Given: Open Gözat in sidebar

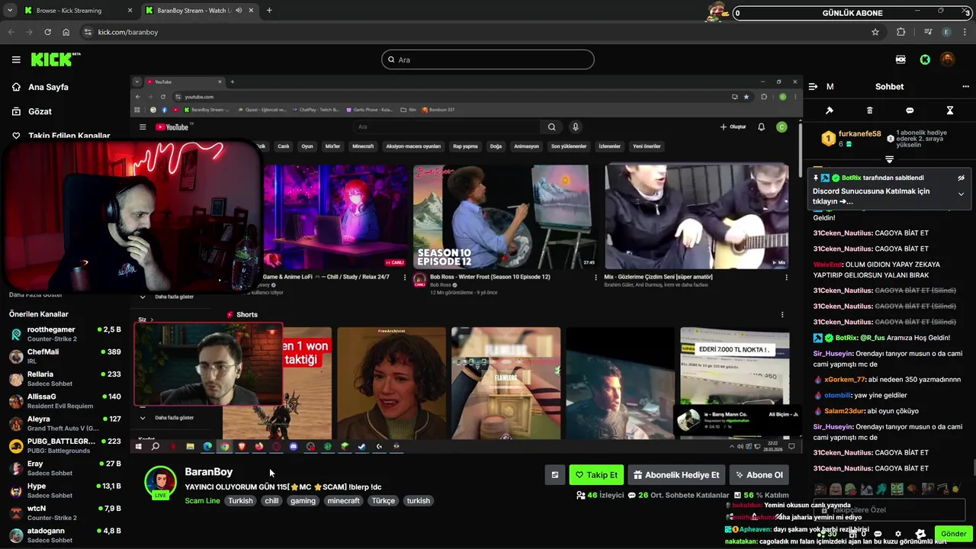Looking at the screenshot, I should [40, 111].
